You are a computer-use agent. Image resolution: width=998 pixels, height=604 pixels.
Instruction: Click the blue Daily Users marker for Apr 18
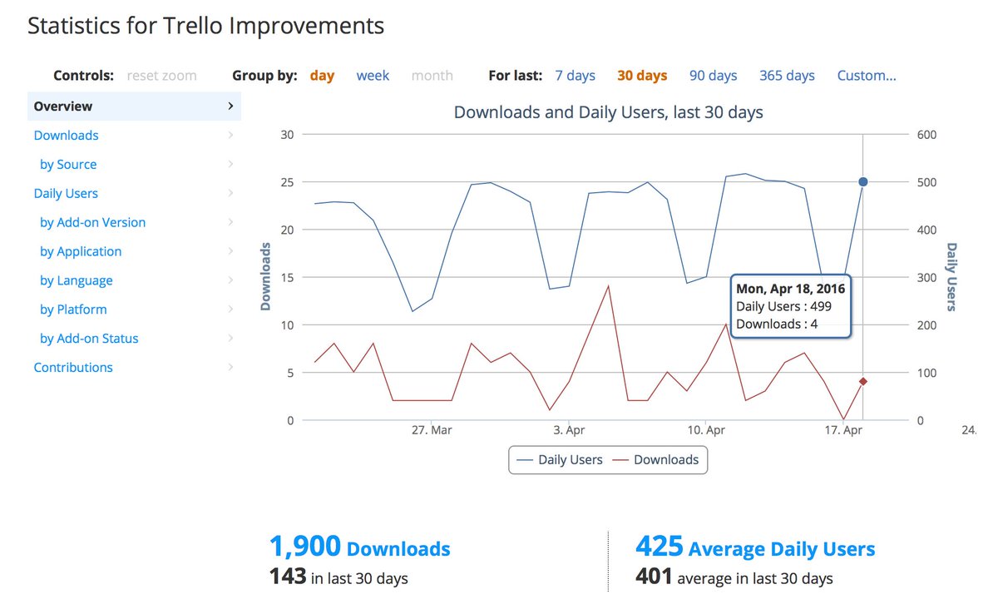(863, 181)
